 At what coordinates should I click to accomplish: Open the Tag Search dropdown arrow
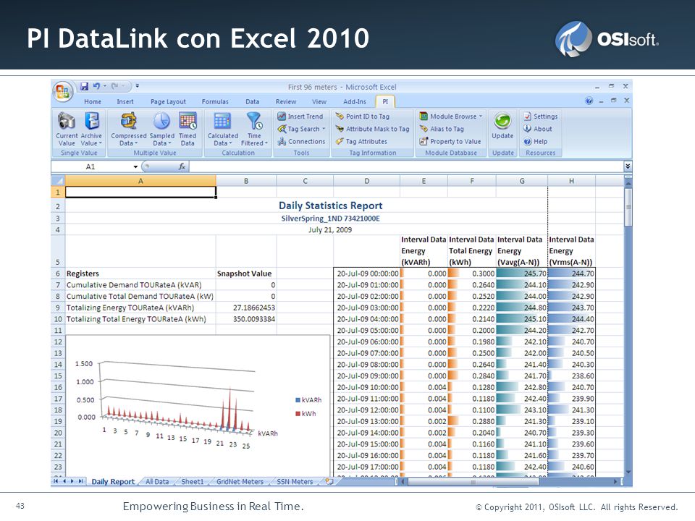coord(324,129)
